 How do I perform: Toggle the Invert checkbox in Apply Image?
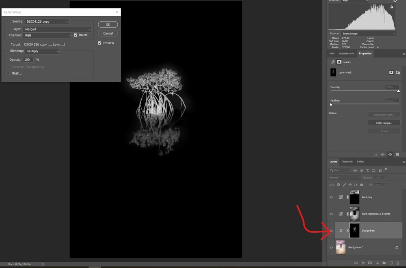(x=76, y=35)
